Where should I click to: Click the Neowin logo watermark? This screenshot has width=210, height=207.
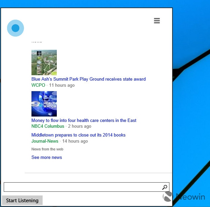pyautogui.click(x=184, y=197)
